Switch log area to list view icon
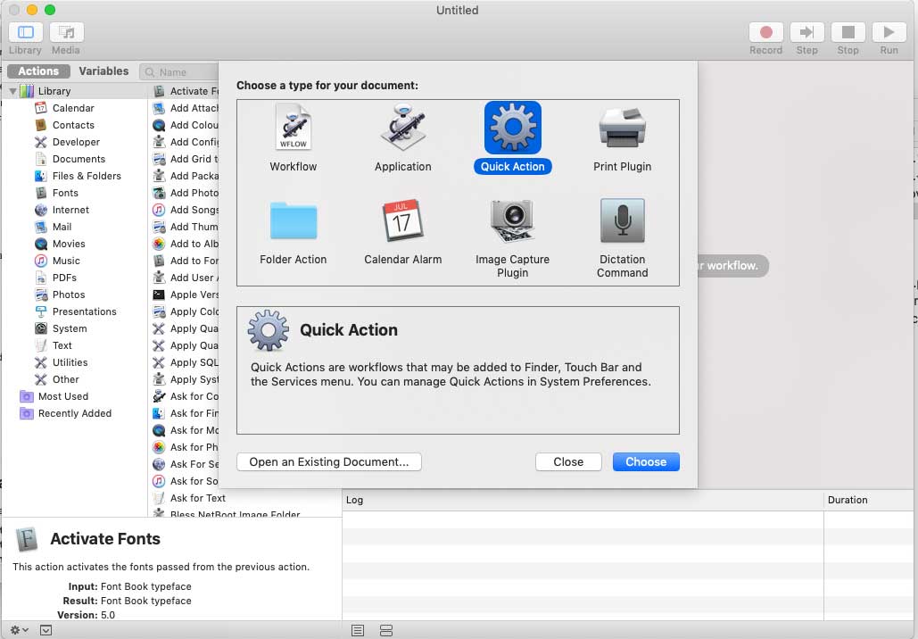The image size is (918, 639). [x=358, y=630]
